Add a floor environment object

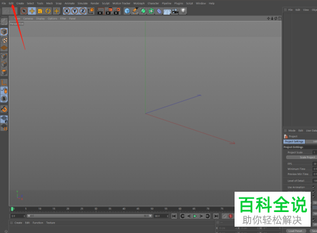pyautogui.click(x=167, y=11)
